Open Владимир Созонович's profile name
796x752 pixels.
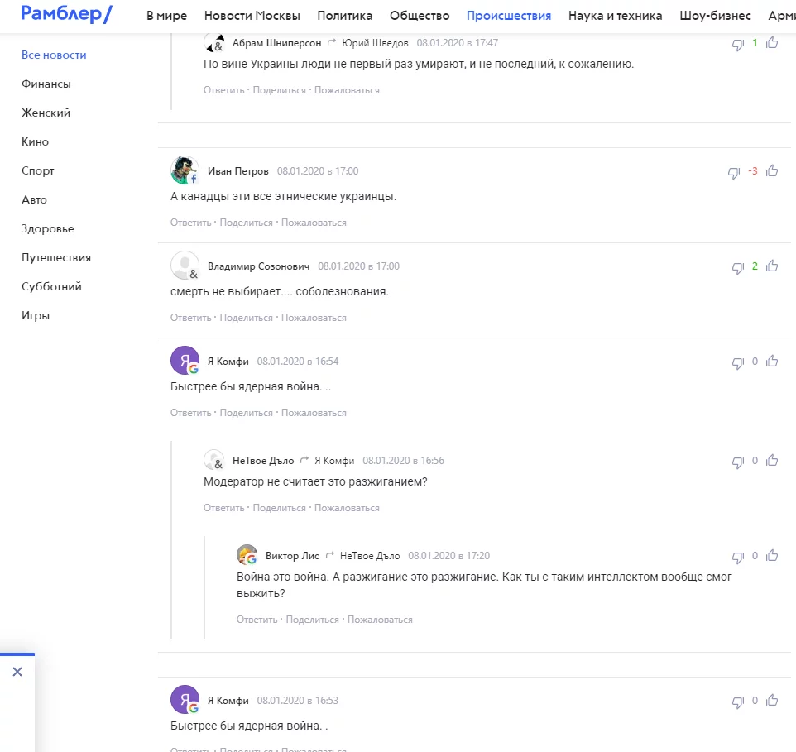(x=258, y=266)
